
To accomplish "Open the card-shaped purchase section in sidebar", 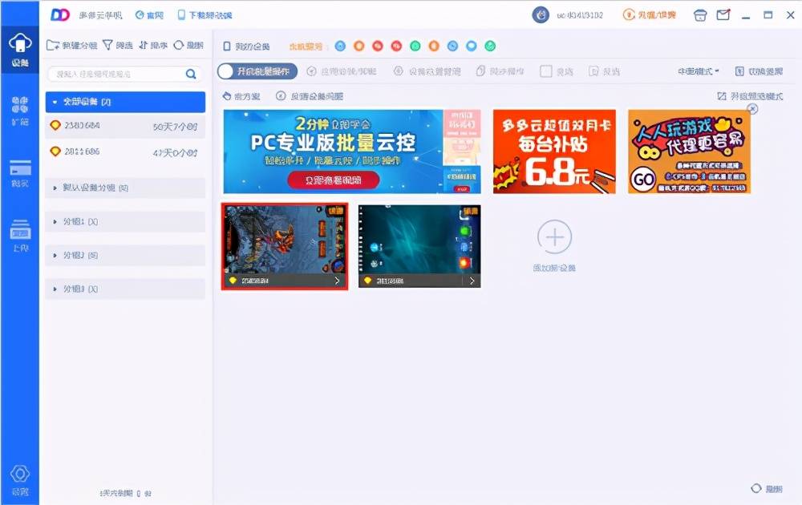I will click(x=20, y=173).
